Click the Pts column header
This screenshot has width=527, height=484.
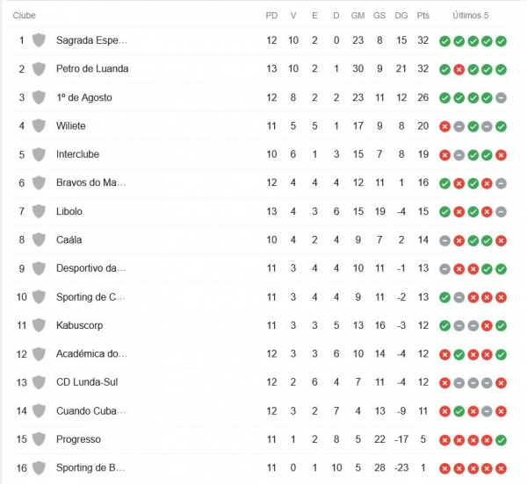pos(423,16)
